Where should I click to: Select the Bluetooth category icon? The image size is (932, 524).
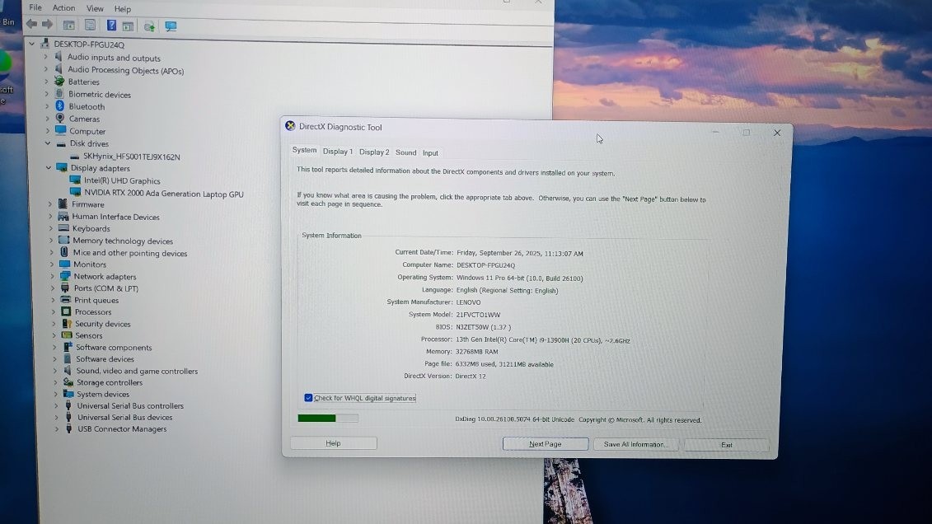click(x=59, y=105)
